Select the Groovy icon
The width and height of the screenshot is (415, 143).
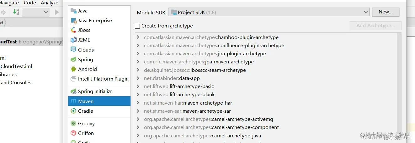coord(73,124)
